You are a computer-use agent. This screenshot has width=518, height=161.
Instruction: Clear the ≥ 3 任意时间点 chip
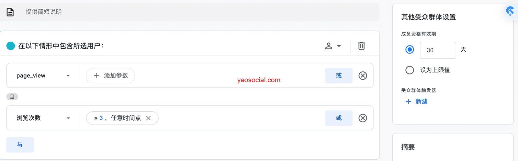pos(149,118)
